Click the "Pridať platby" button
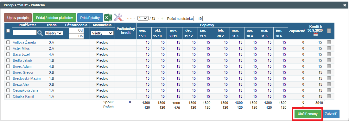 coord(90,18)
